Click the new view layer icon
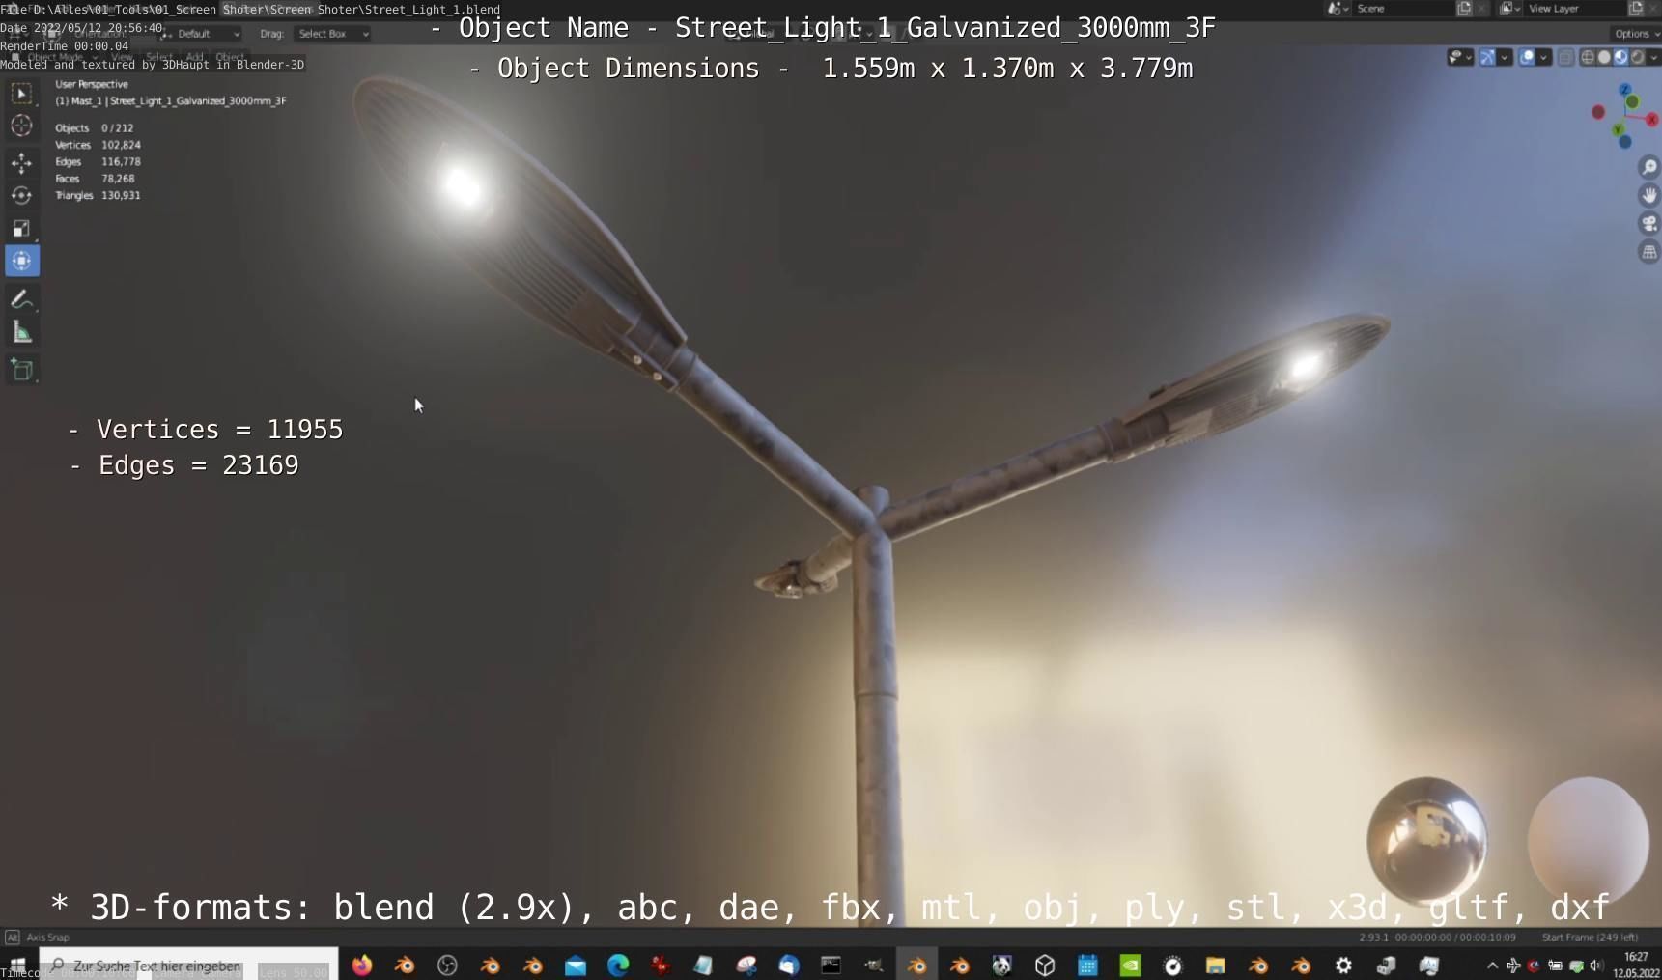This screenshot has width=1662, height=980. [x=1636, y=9]
